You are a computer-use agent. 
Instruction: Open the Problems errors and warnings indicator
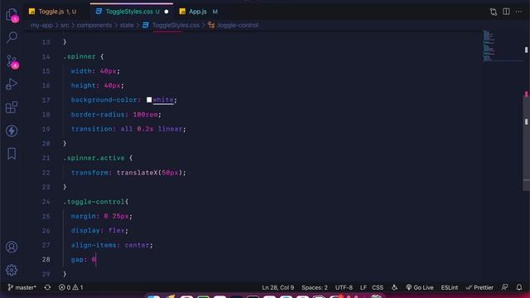(70, 287)
